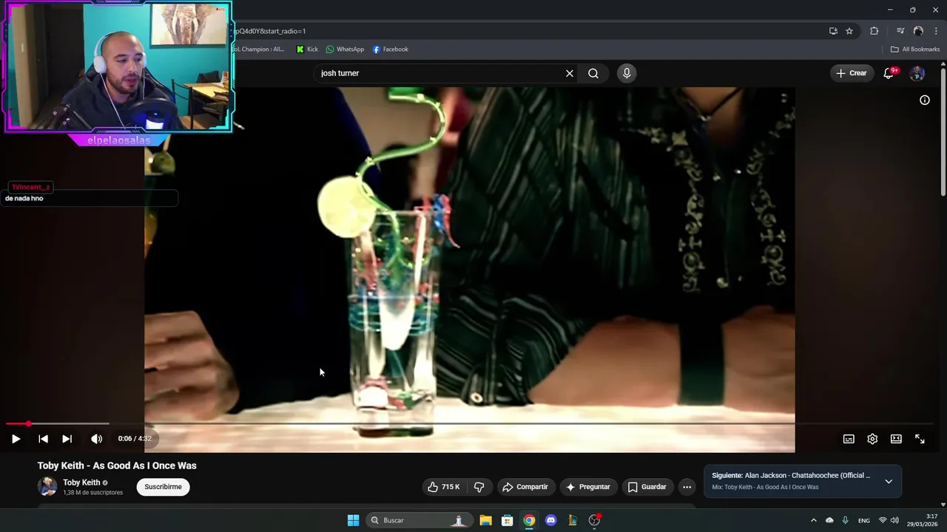Viewport: 947px width, 532px height.
Task: Open File Explorer from the taskbar
Action: coord(485,520)
